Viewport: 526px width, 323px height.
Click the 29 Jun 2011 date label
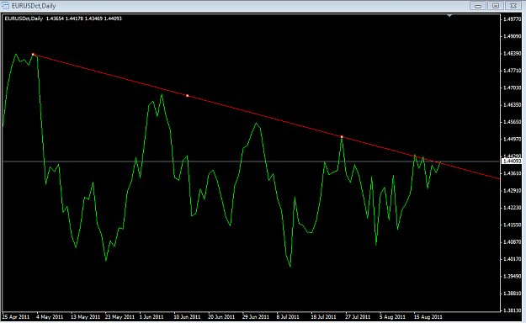click(x=256, y=317)
